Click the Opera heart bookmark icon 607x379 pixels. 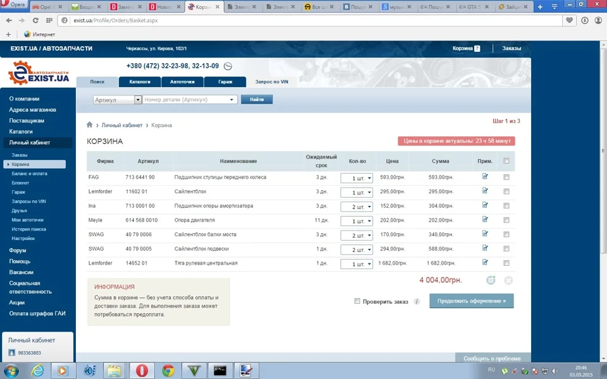coord(569,20)
